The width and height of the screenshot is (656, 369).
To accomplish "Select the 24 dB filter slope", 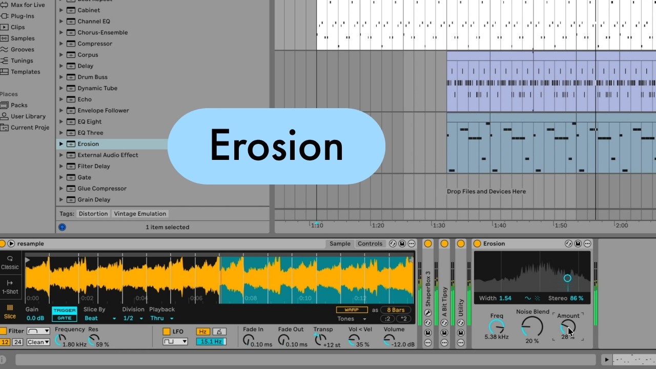I will [x=17, y=342].
